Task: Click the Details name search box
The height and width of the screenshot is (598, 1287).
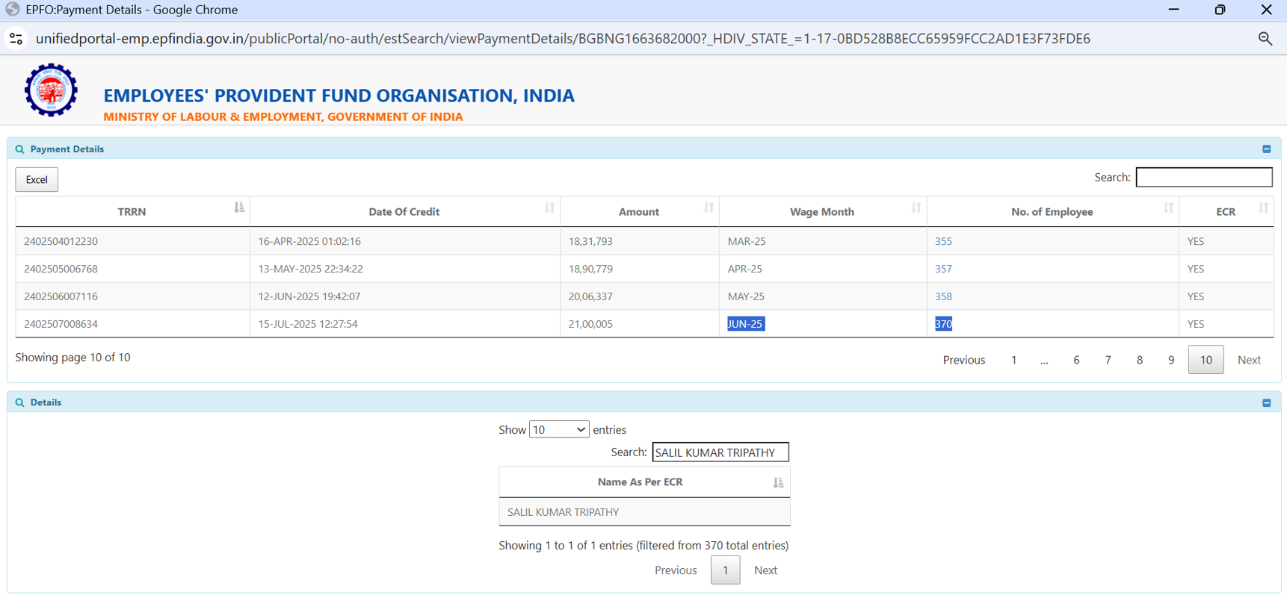Action: [720, 452]
